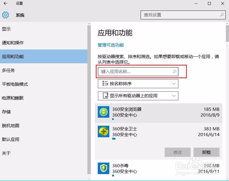
Task: Click the 卸载 button
Action: [x=207, y=152]
